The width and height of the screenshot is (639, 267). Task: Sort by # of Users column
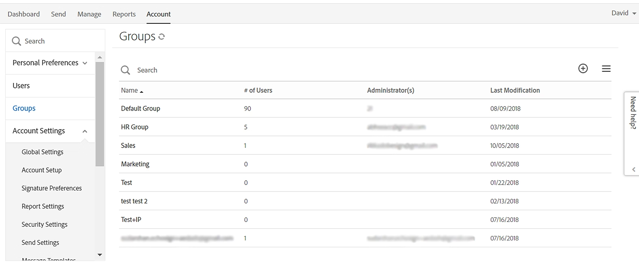(x=258, y=90)
